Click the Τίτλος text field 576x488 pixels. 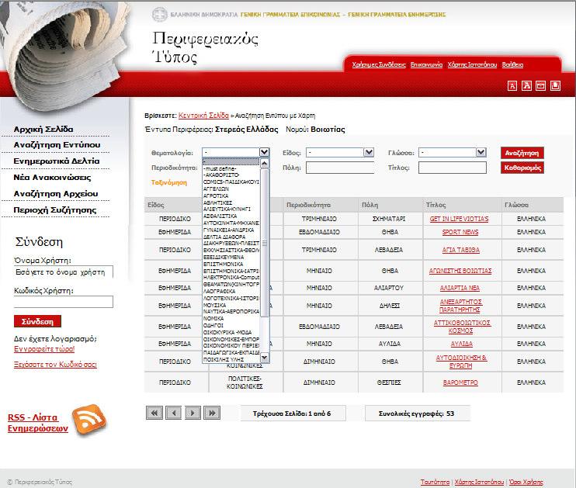[453, 168]
